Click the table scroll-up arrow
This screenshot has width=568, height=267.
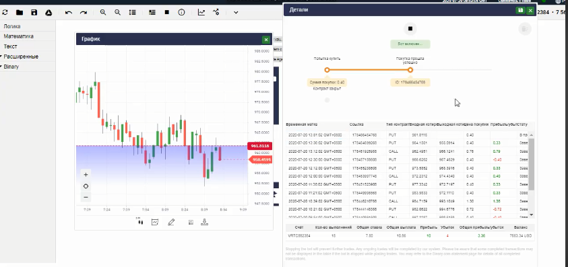532,135
